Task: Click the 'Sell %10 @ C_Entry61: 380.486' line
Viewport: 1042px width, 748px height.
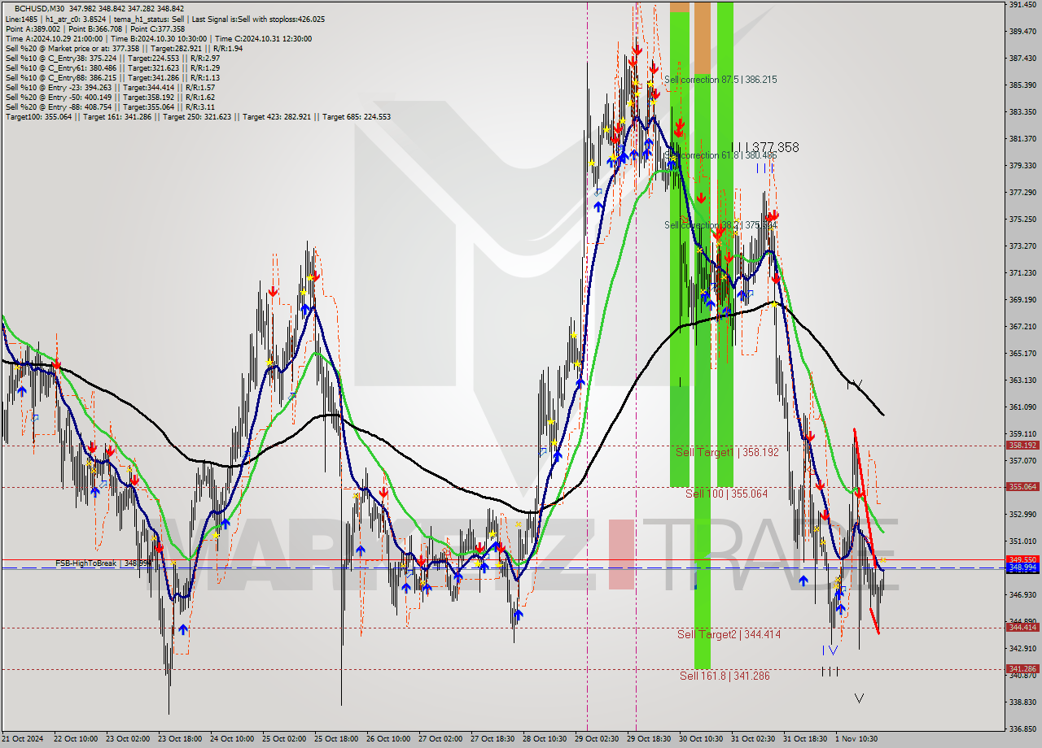Action: click(112, 67)
